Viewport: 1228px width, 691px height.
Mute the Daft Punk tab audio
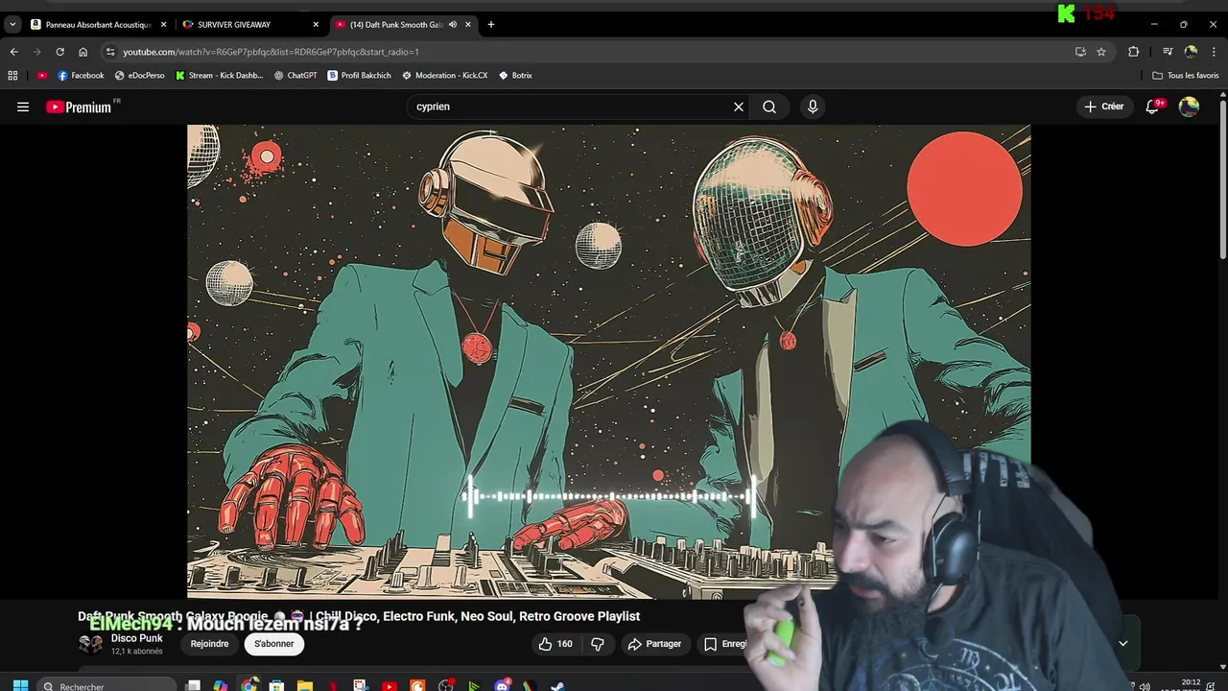pyautogui.click(x=452, y=24)
